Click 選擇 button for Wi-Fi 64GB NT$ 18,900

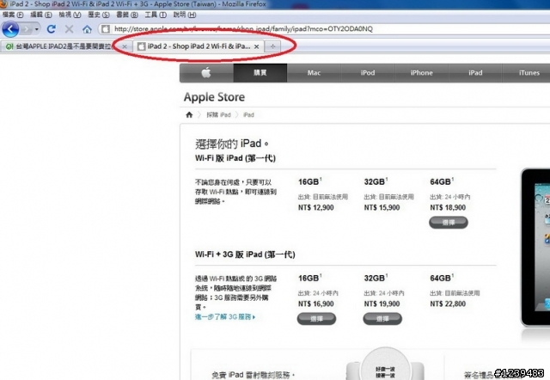(x=449, y=223)
